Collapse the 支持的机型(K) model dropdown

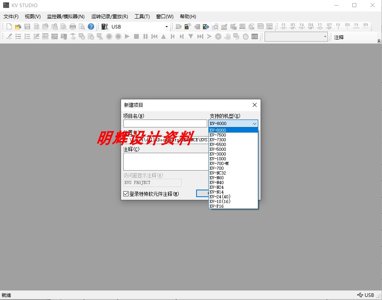click(x=254, y=123)
